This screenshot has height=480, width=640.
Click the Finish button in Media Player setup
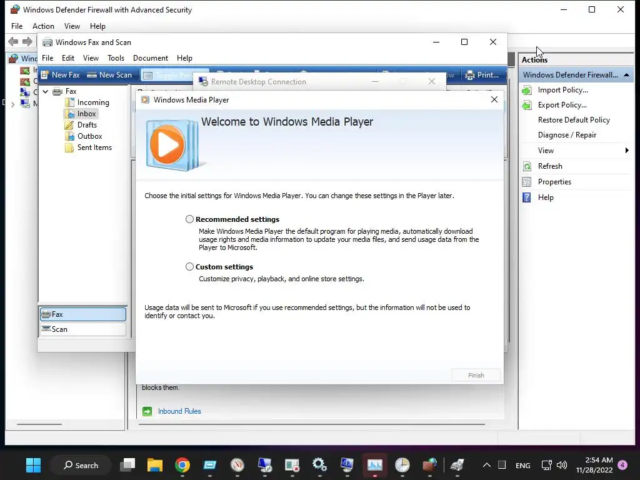[476, 375]
